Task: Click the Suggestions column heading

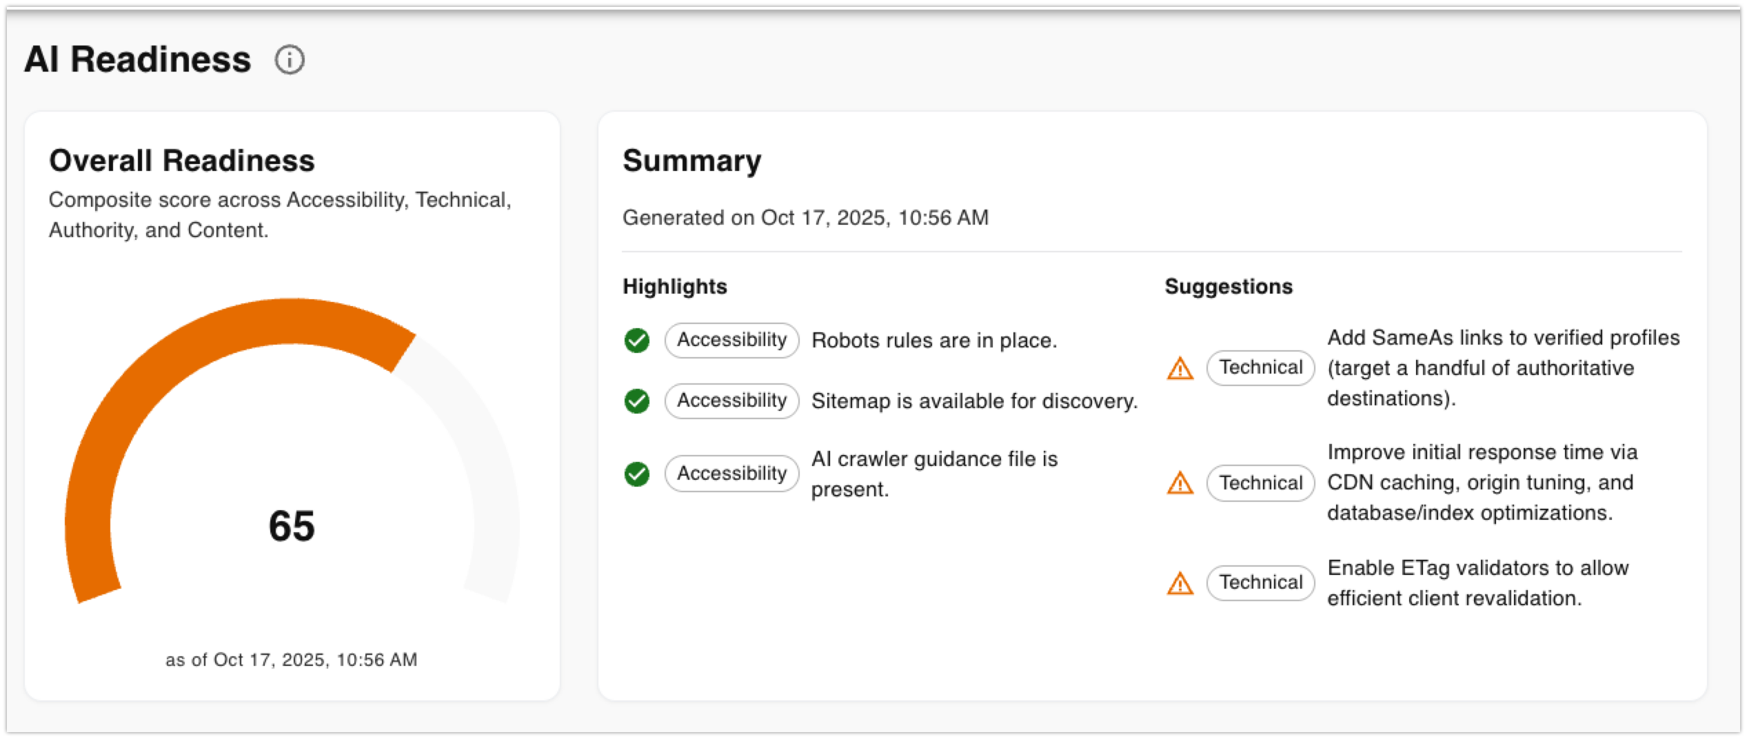Action: pyautogui.click(x=1229, y=286)
